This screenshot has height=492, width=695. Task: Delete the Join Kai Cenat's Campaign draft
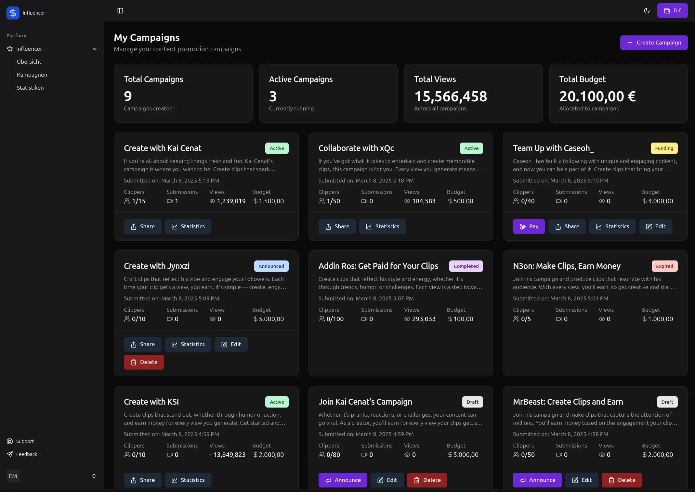pyautogui.click(x=427, y=480)
